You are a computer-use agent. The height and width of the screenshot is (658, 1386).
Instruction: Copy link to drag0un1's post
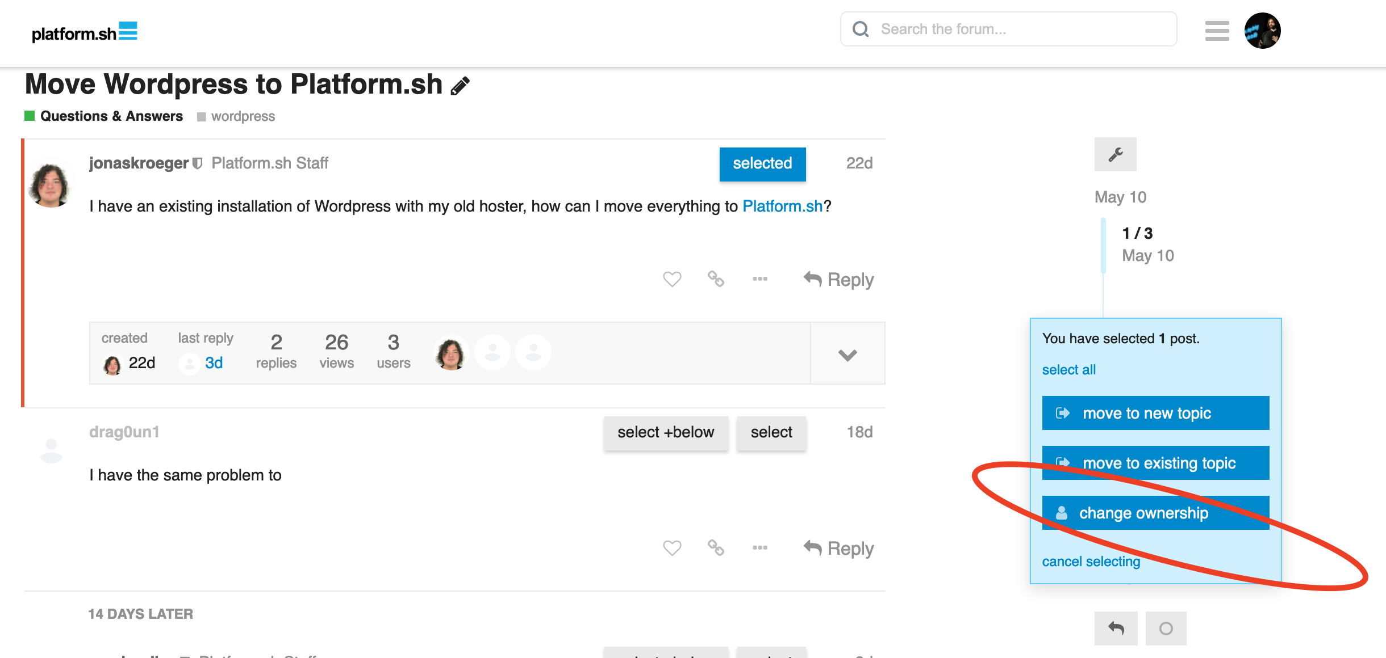tap(716, 547)
